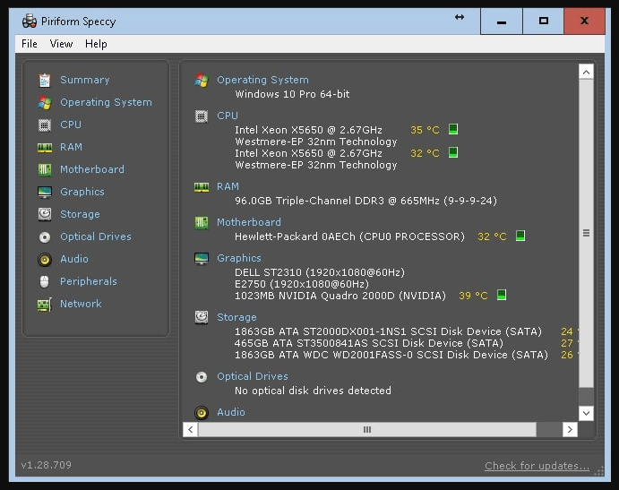Click the vertical scrollbar thumb

[586, 233]
